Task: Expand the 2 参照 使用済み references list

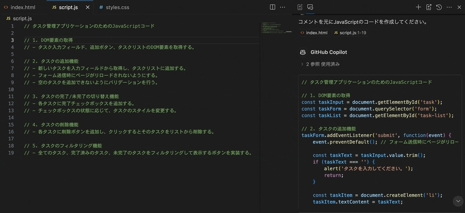Action: coord(321,64)
